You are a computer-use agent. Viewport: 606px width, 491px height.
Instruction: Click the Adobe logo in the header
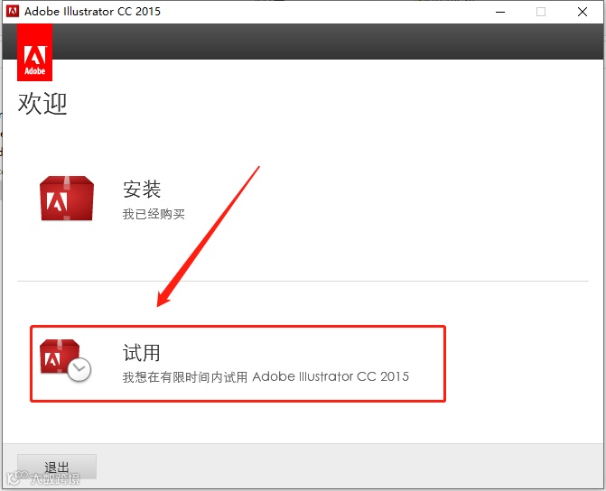(x=35, y=52)
